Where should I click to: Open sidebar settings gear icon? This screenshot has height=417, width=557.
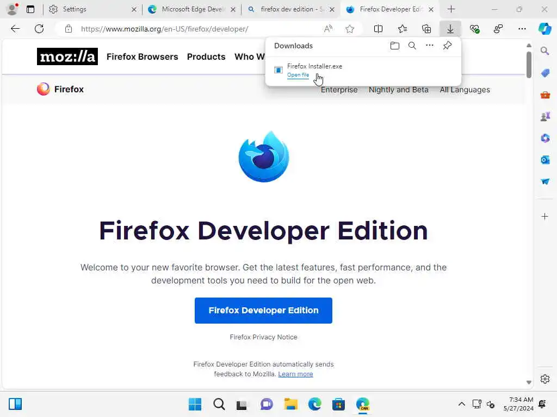click(545, 379)
